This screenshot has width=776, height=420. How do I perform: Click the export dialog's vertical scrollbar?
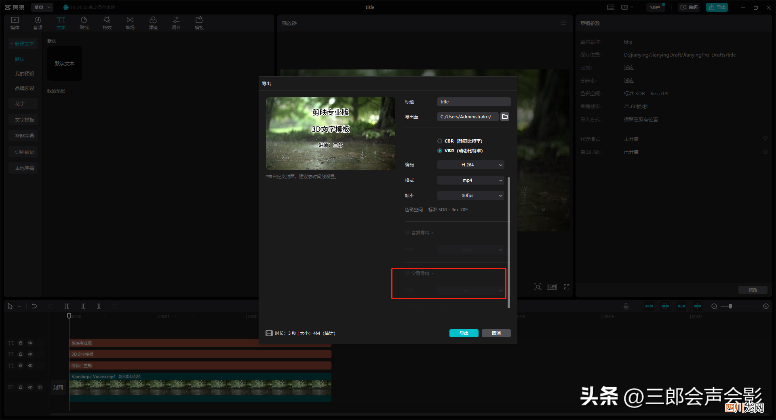point(508,242)
